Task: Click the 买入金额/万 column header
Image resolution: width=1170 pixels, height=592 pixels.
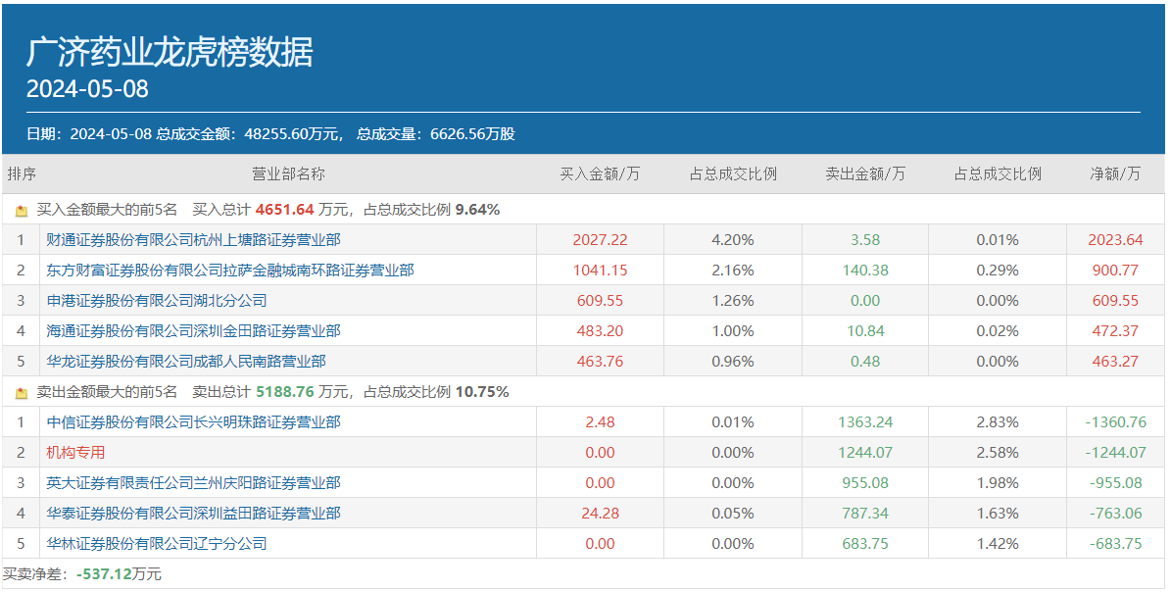Action: point(600,174)
